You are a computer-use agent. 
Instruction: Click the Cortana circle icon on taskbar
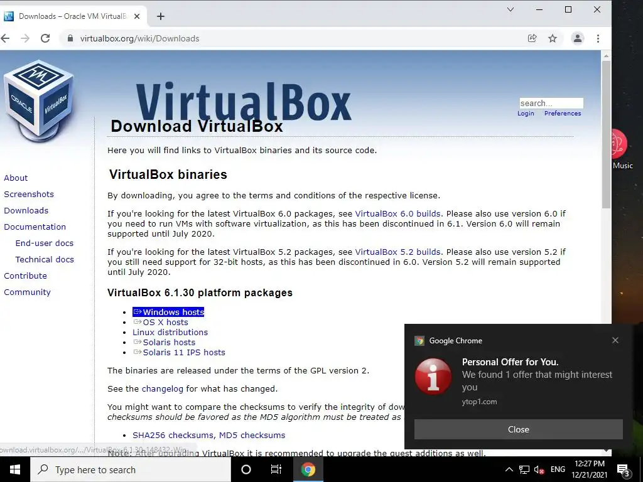point(246,469)
